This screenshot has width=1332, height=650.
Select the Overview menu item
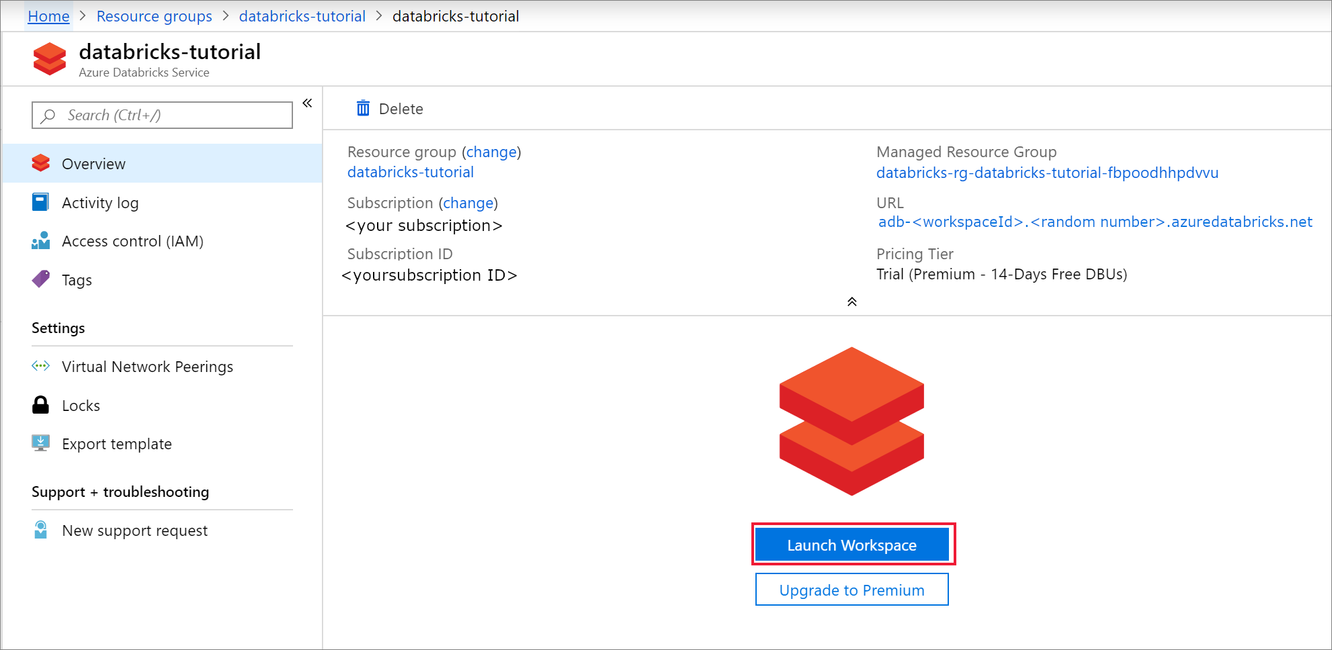coord(93,164)
